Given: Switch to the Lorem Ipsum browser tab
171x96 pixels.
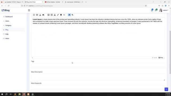Looking at the screenshot, I should coord(74,2).
